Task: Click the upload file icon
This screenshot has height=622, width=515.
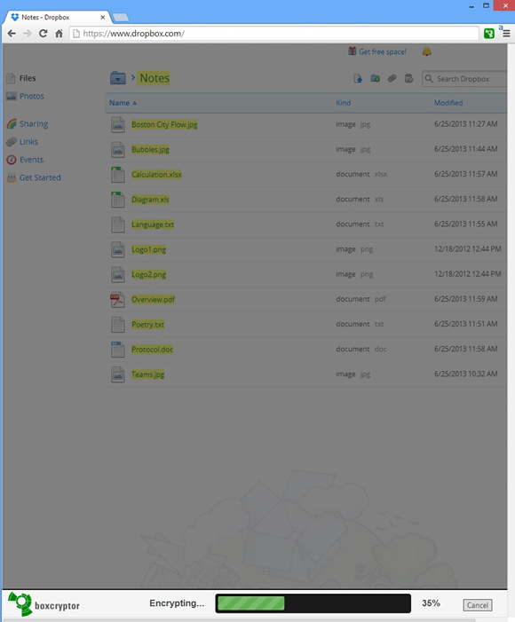Action: tap(358, 79)
